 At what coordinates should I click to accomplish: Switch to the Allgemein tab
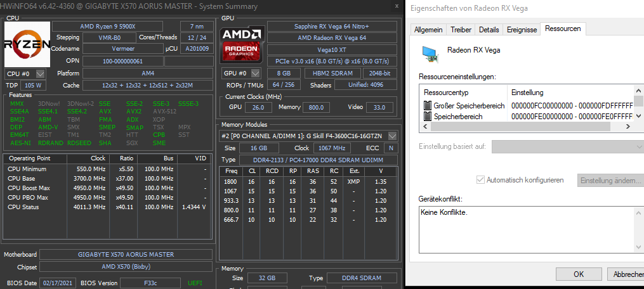point(428,30)
